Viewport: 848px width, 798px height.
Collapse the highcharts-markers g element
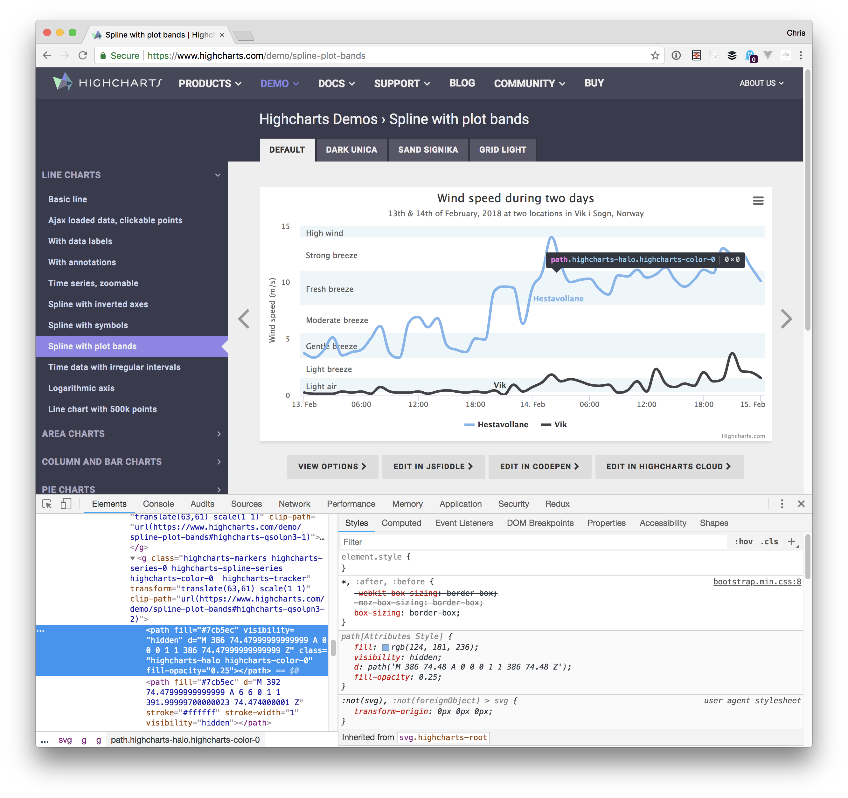(133, 558)
